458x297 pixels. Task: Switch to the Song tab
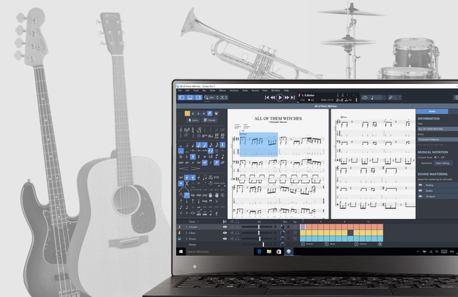point(432,111)
